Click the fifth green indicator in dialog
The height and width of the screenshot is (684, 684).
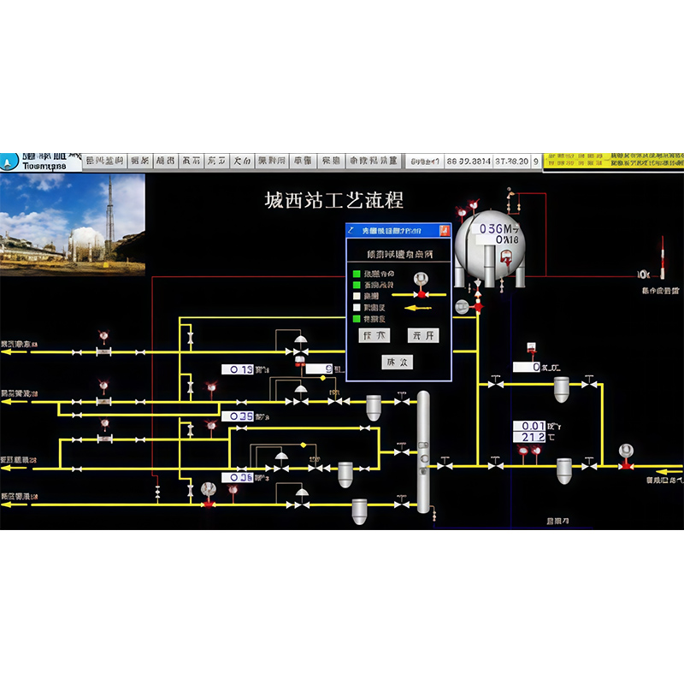pos(357,319)
